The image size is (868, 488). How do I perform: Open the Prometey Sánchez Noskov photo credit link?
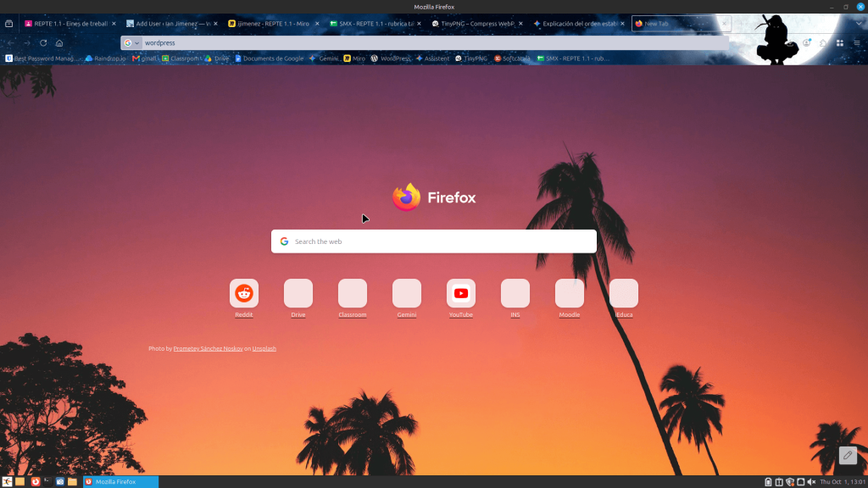(208, 348)
